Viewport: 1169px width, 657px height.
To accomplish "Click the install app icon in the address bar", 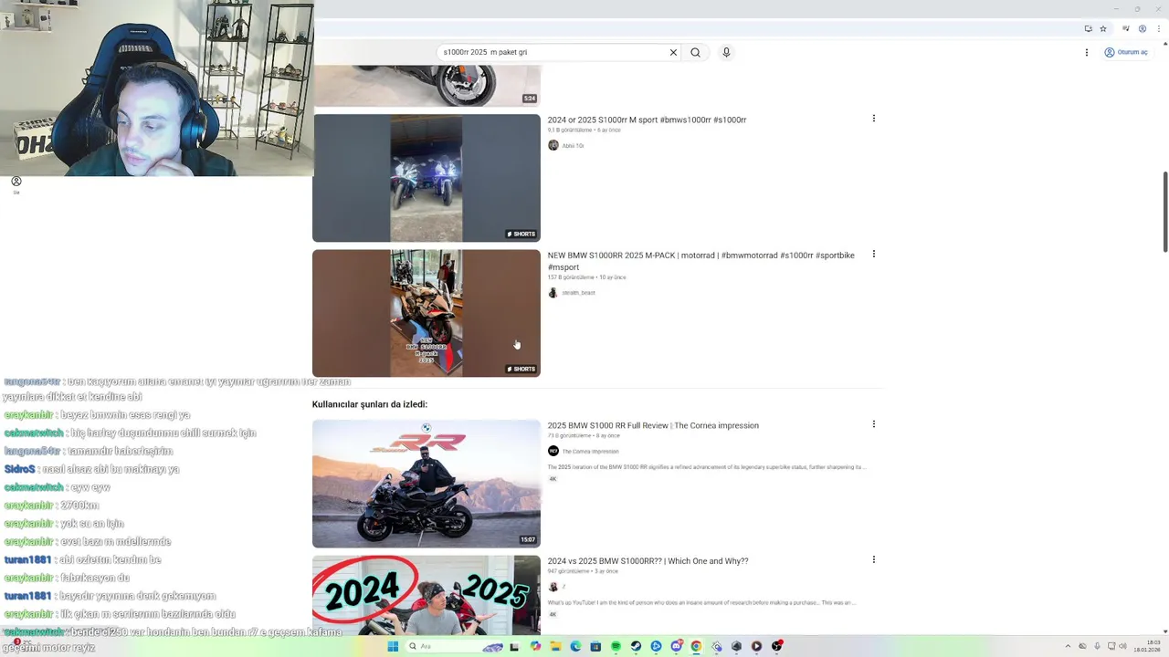I will click(x=1088, y=28).
